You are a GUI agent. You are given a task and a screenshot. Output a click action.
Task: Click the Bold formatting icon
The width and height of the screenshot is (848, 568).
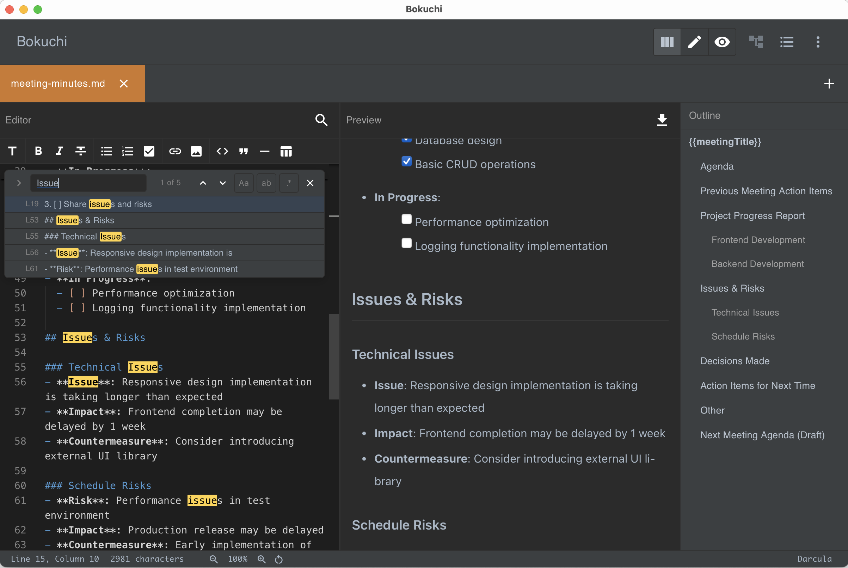[x=38, y=151]
